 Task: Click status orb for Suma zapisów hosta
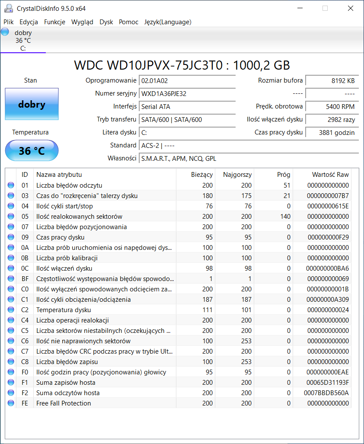[11, 383]
